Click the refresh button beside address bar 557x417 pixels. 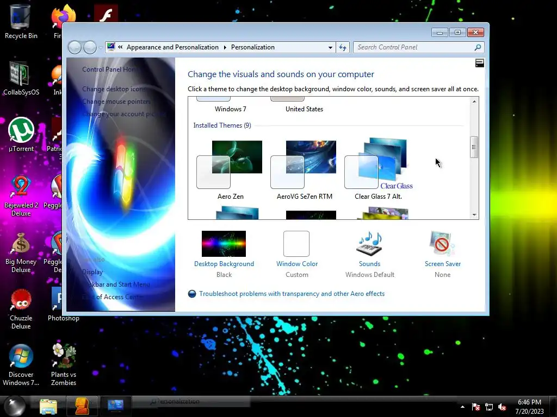[x=343, y=47]
